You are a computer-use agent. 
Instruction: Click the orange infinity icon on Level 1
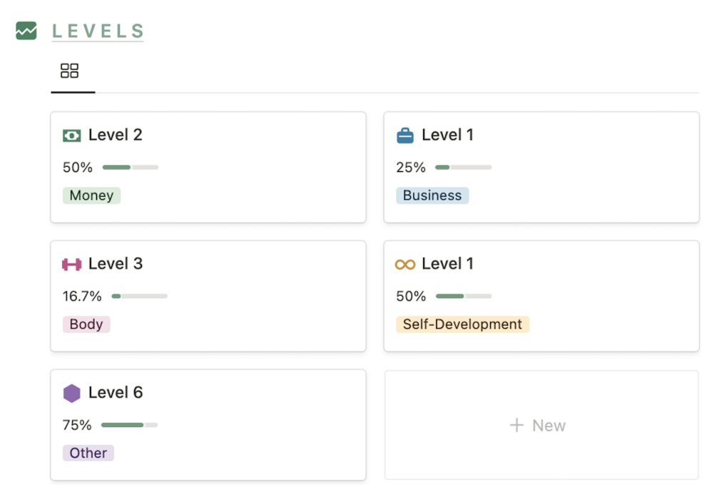click(x=405, y=264)
